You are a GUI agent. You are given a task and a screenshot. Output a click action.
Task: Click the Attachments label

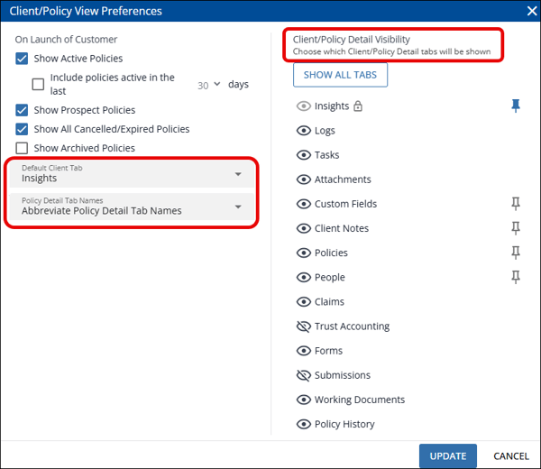(x=343, y=179)
